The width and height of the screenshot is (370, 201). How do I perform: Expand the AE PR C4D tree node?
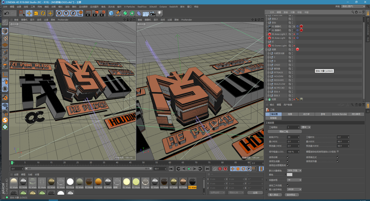click(268, 88)
